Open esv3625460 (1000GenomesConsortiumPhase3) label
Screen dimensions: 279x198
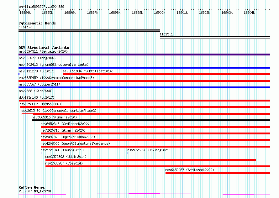(x=59, y=111)
